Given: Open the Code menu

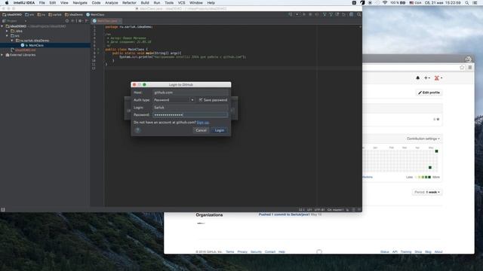Looking at the screenshot, I should [96, 3].
